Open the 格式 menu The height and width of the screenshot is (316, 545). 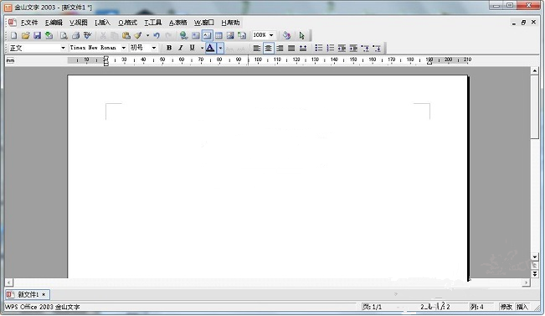(127, 23)
